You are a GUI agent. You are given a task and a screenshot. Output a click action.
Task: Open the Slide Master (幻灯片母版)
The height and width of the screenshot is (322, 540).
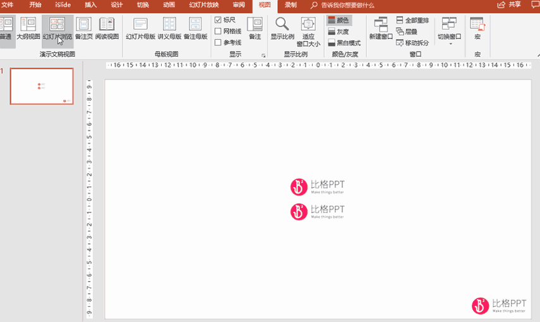(140, 29)
